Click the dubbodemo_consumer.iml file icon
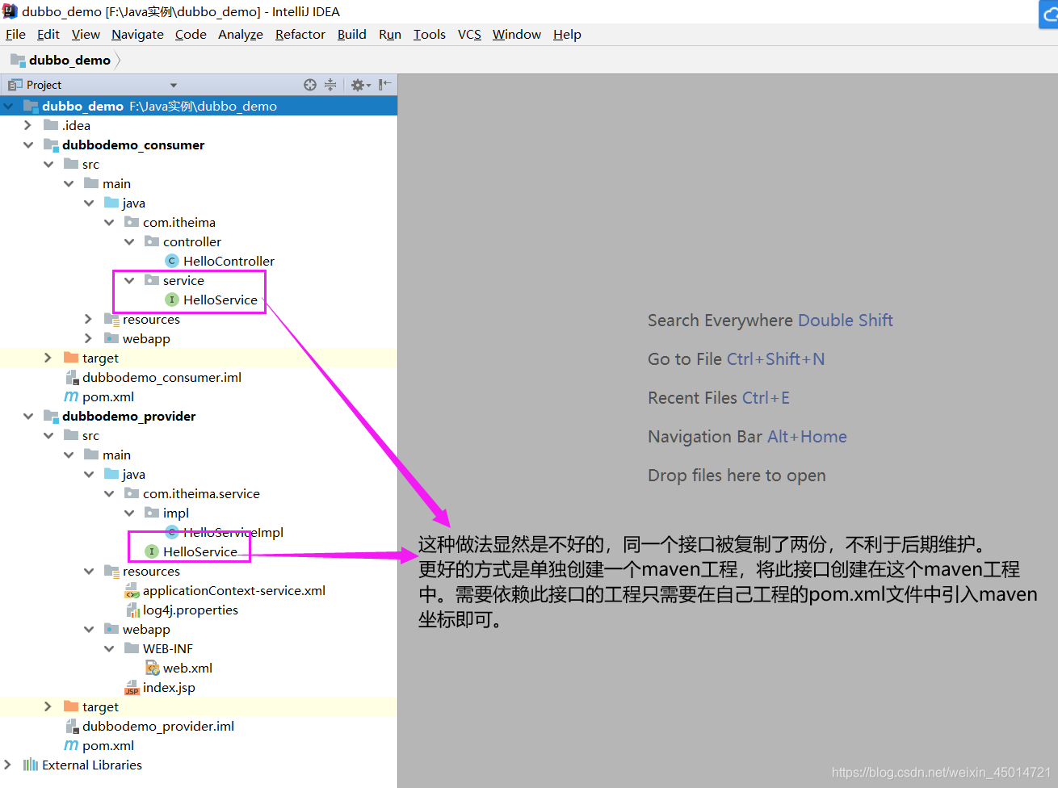The image size is (1058, 788). 71,377
